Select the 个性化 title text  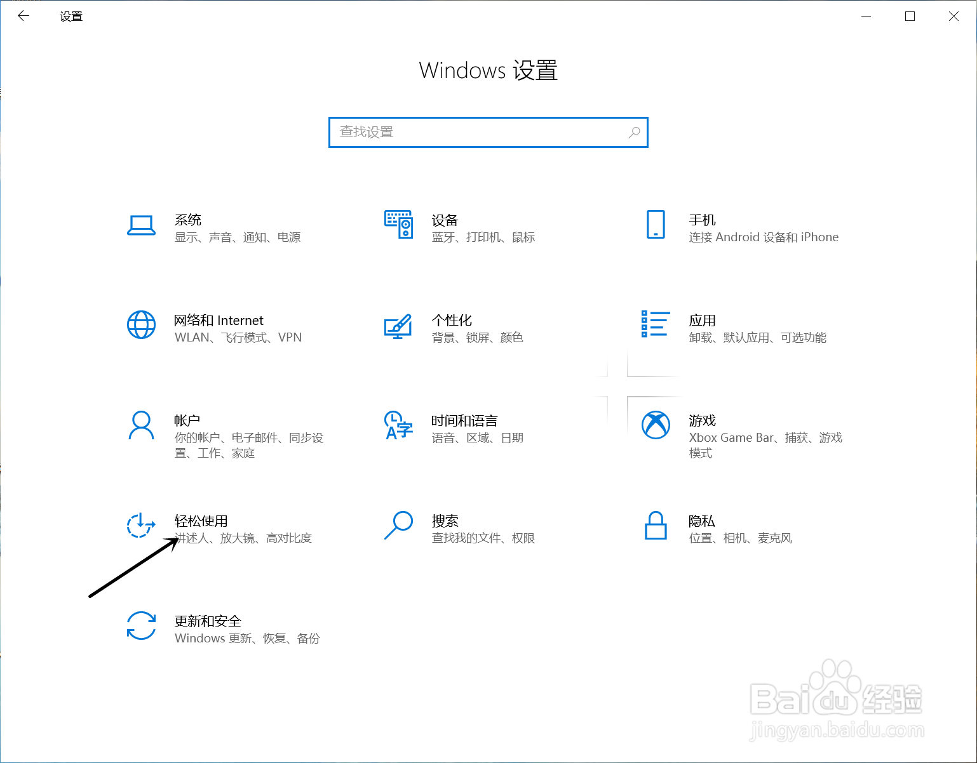coord(452,320)
